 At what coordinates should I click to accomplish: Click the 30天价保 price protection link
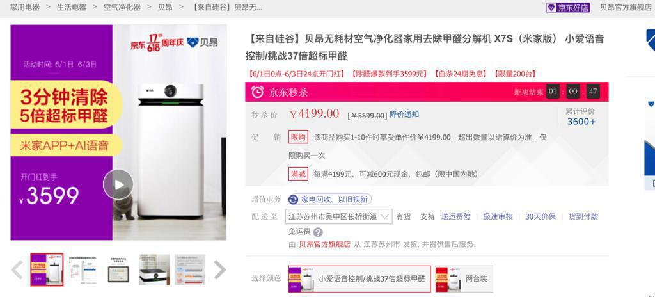541,217
